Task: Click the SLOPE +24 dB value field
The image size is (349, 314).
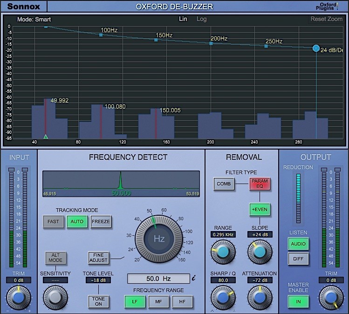Action: point(260,234)
